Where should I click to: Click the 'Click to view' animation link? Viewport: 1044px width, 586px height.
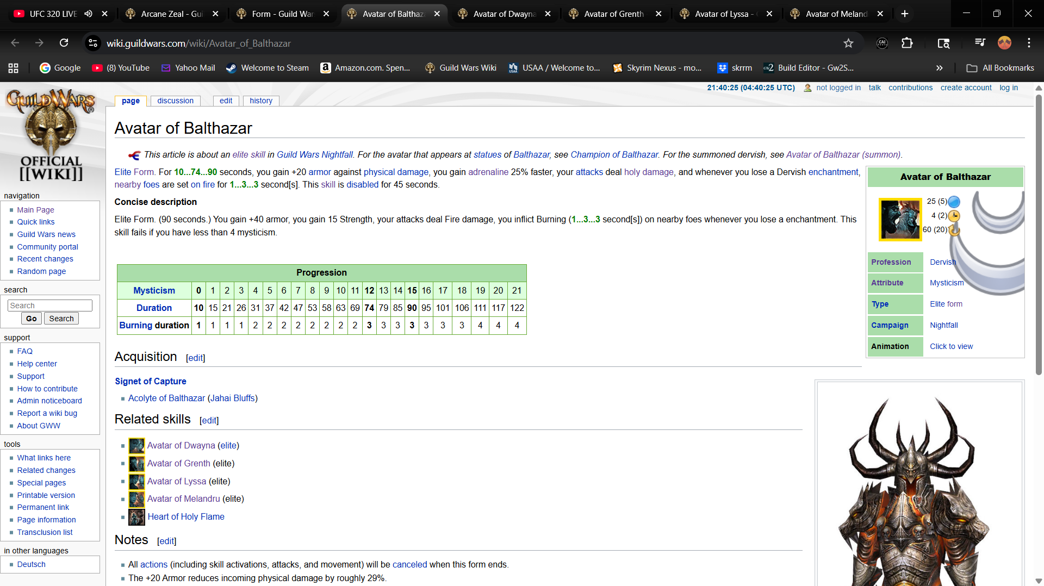951,346
